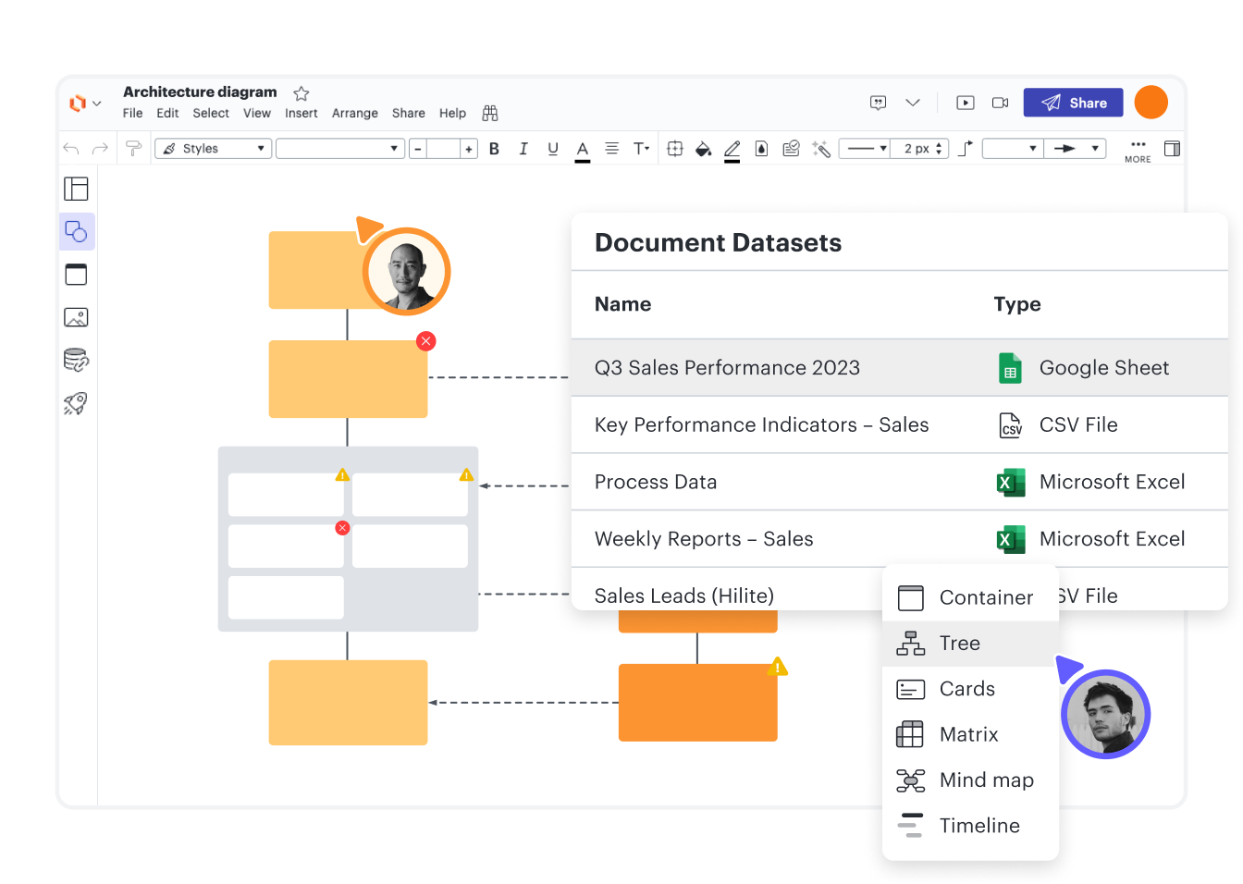The image size is (1243, 884).
Task: Open the font family dropdown
Action: tap(339, 149)
